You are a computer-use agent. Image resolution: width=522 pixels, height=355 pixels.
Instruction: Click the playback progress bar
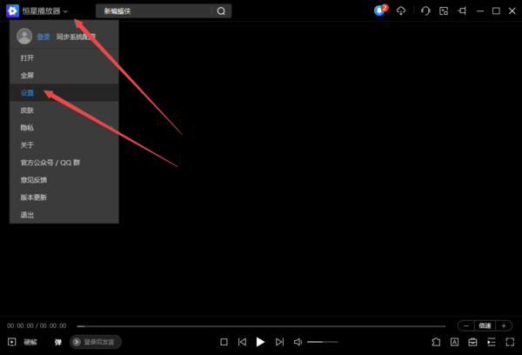pos(261,326)
